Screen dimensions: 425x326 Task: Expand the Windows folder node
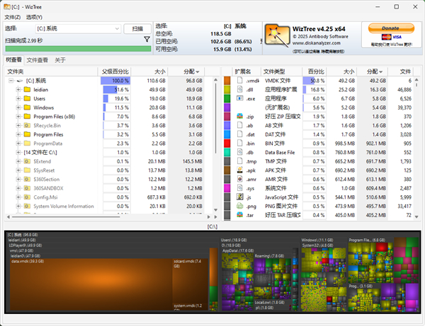(x=18, y=107)
